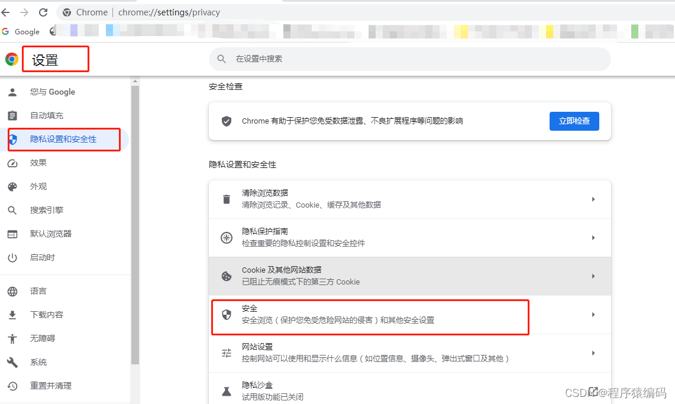The image size is (675, 404).
Task: Expand 清除浏览数据 row arrow
Action: [x=593, y=199]
